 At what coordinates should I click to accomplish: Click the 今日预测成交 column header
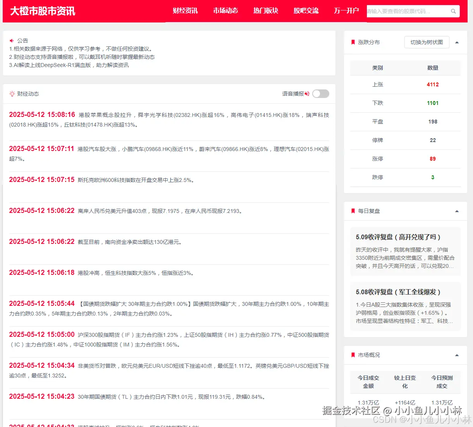[x=442, y=382]
